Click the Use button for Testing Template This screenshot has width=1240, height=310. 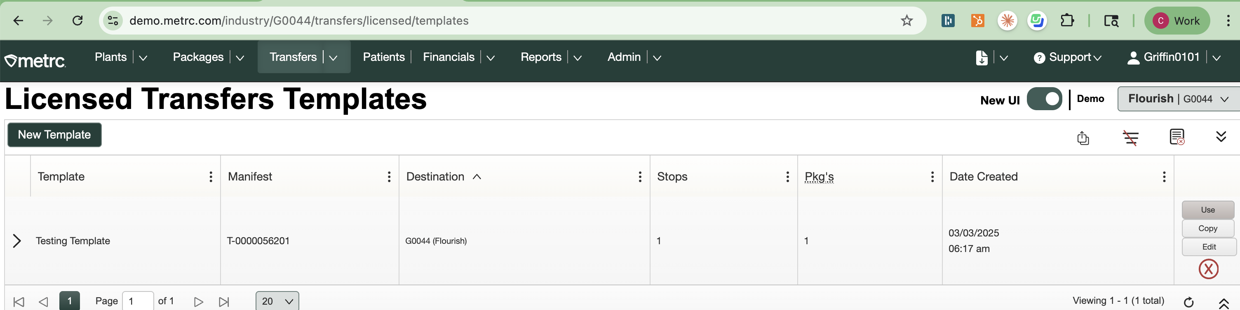point(1207,210)
